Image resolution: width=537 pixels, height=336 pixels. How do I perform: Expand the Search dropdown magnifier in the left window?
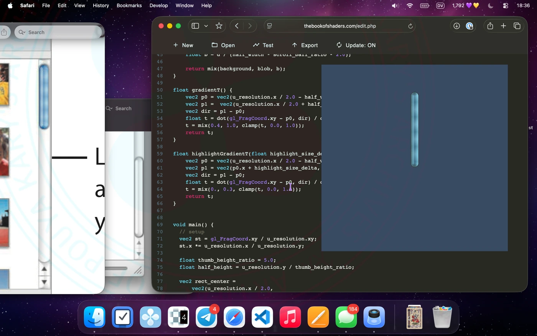coord(22,32)
